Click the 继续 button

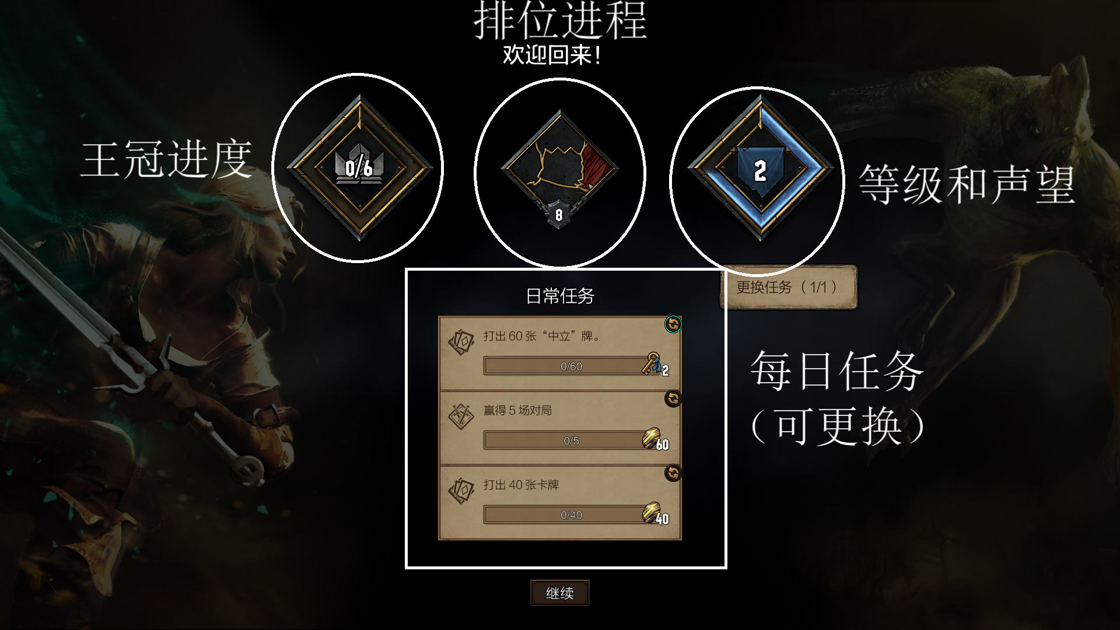click(560, 593)
